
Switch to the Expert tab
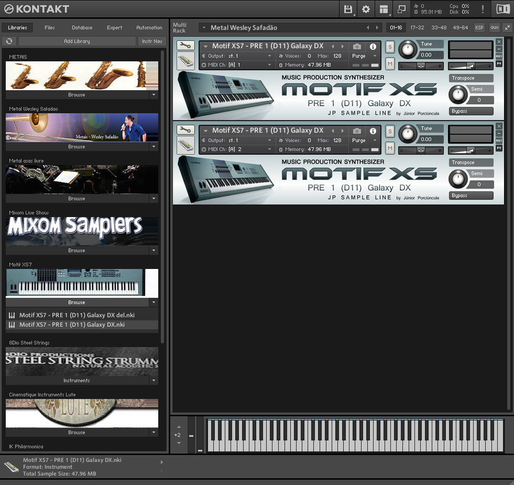pyautogui.click(x=114, y=28)
